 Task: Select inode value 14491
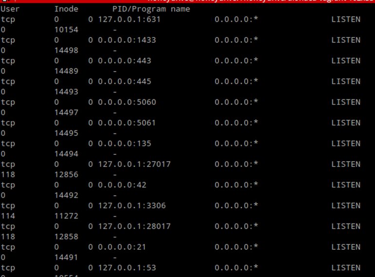tap(66, 258)
